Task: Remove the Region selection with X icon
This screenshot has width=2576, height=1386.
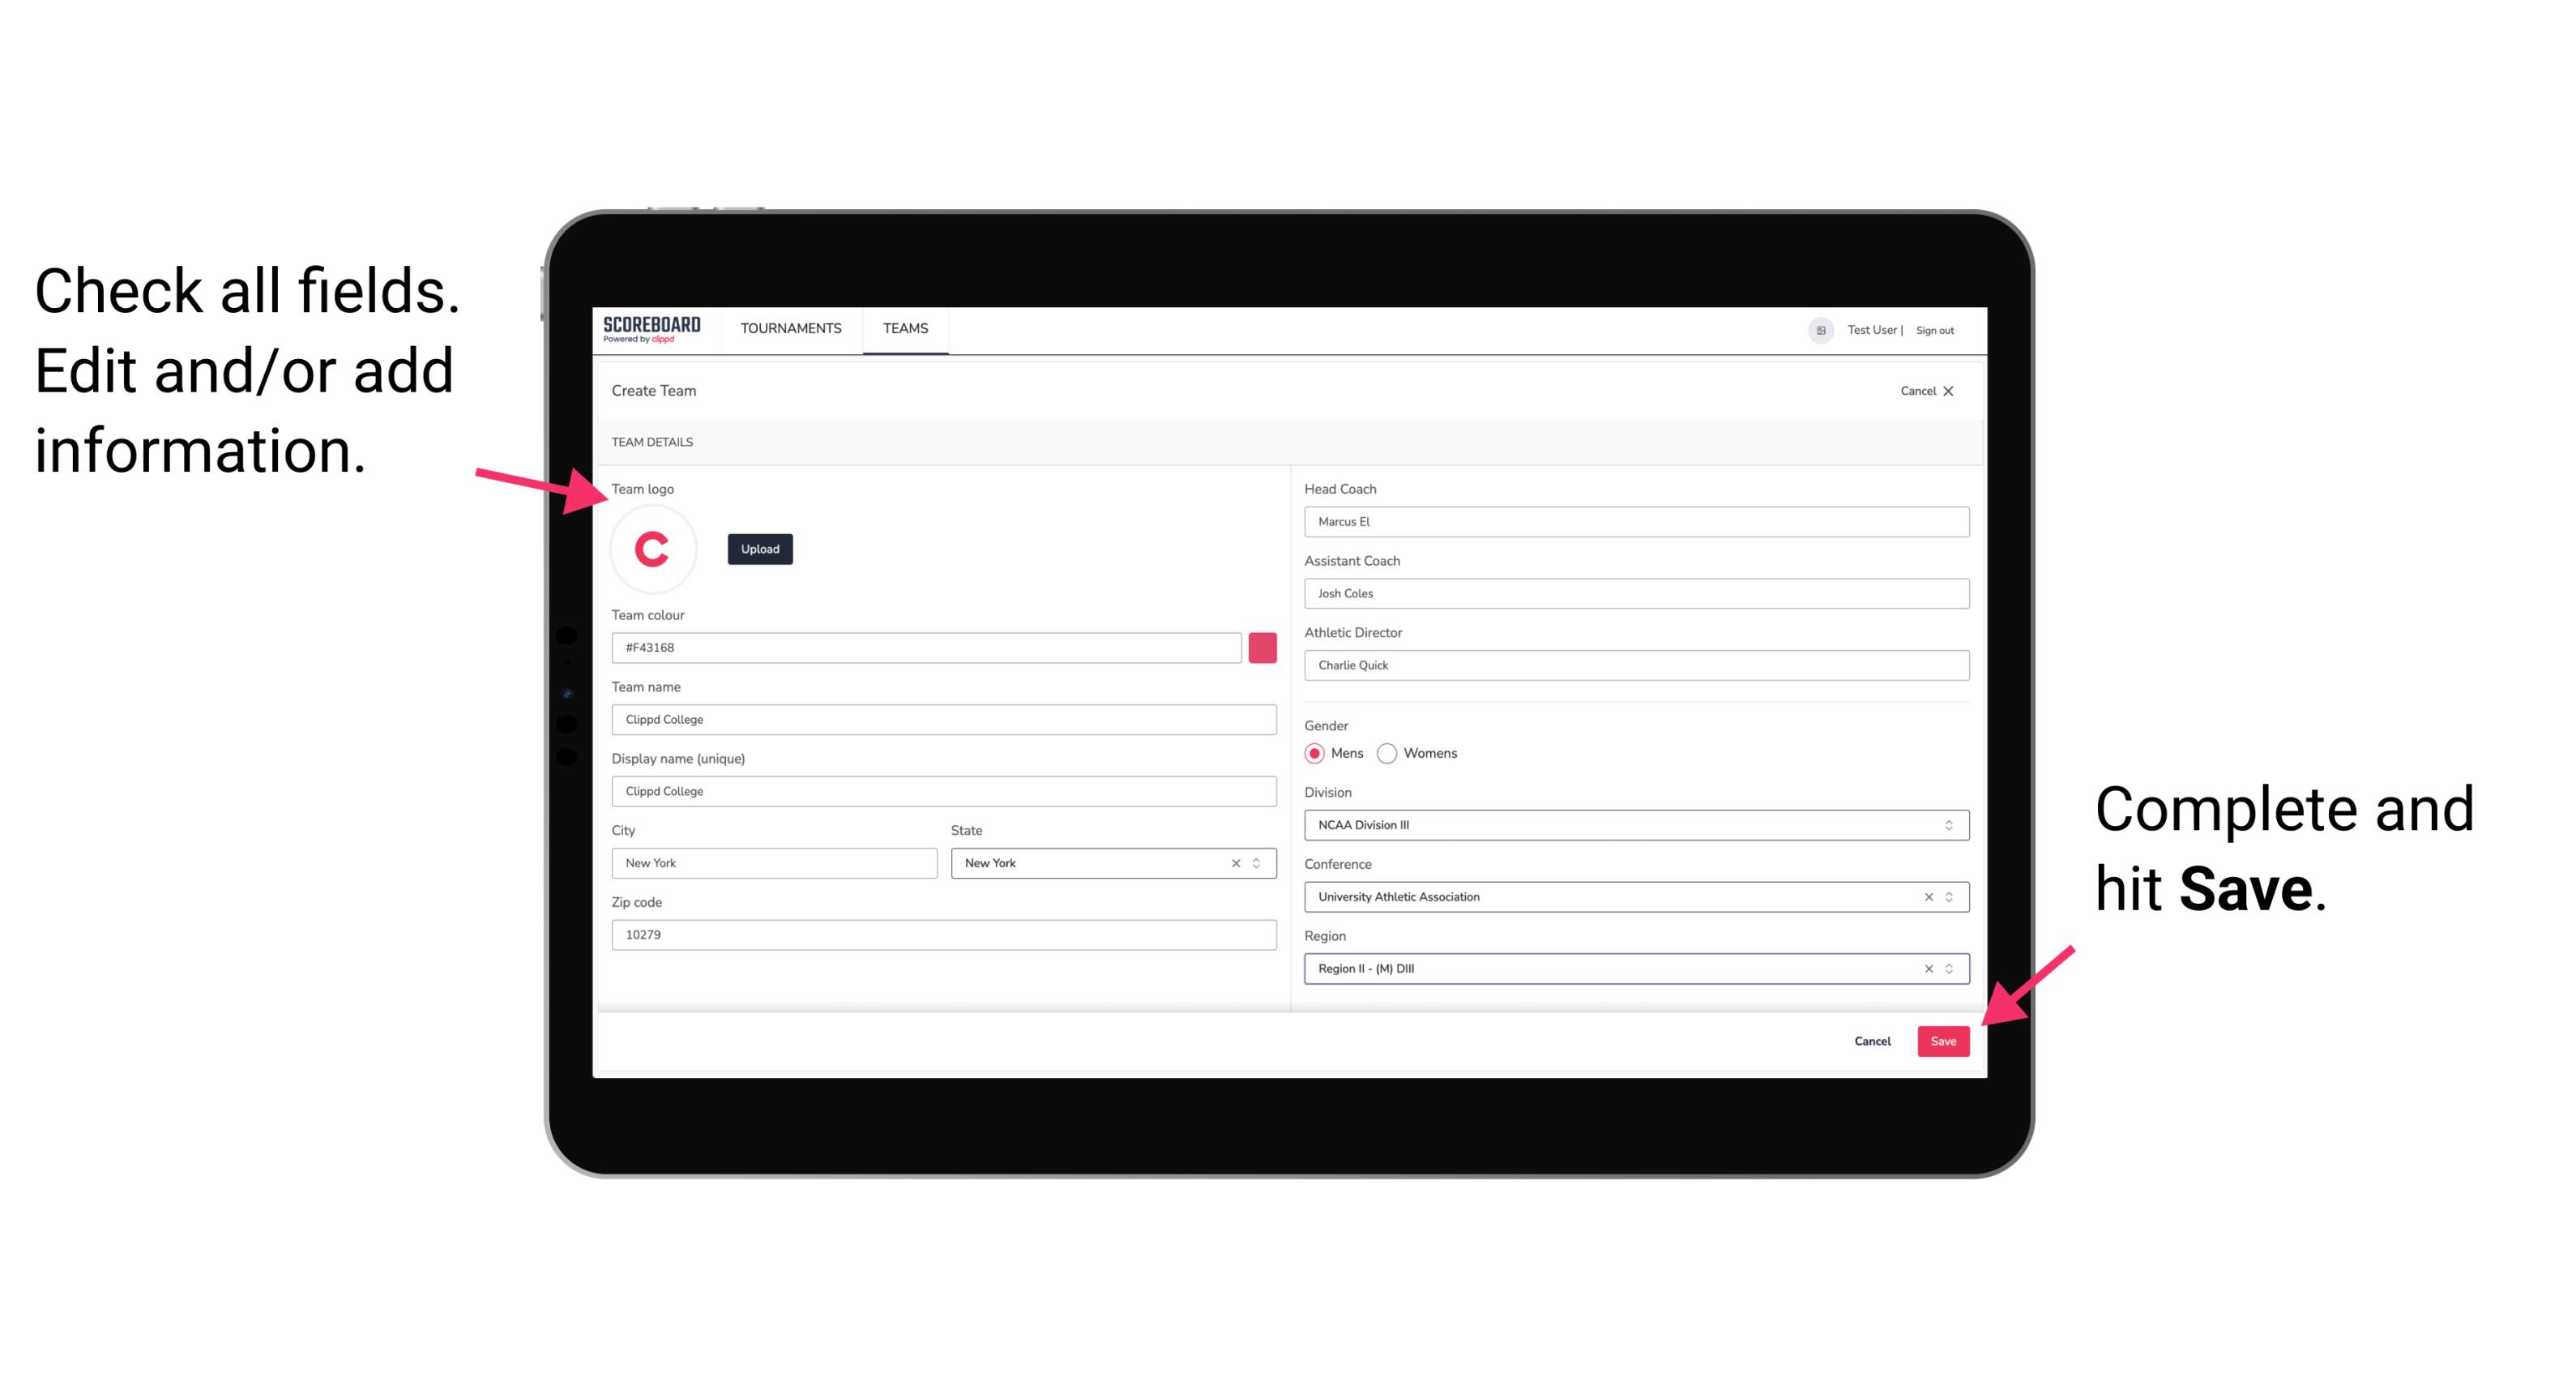Action: click(1925, 968)
